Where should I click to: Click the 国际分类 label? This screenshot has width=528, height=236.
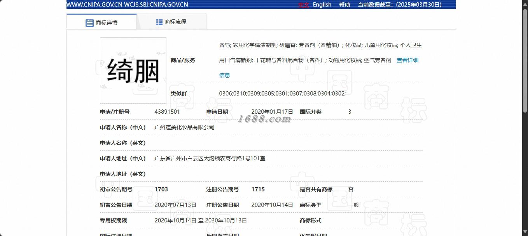pos(311,112)
